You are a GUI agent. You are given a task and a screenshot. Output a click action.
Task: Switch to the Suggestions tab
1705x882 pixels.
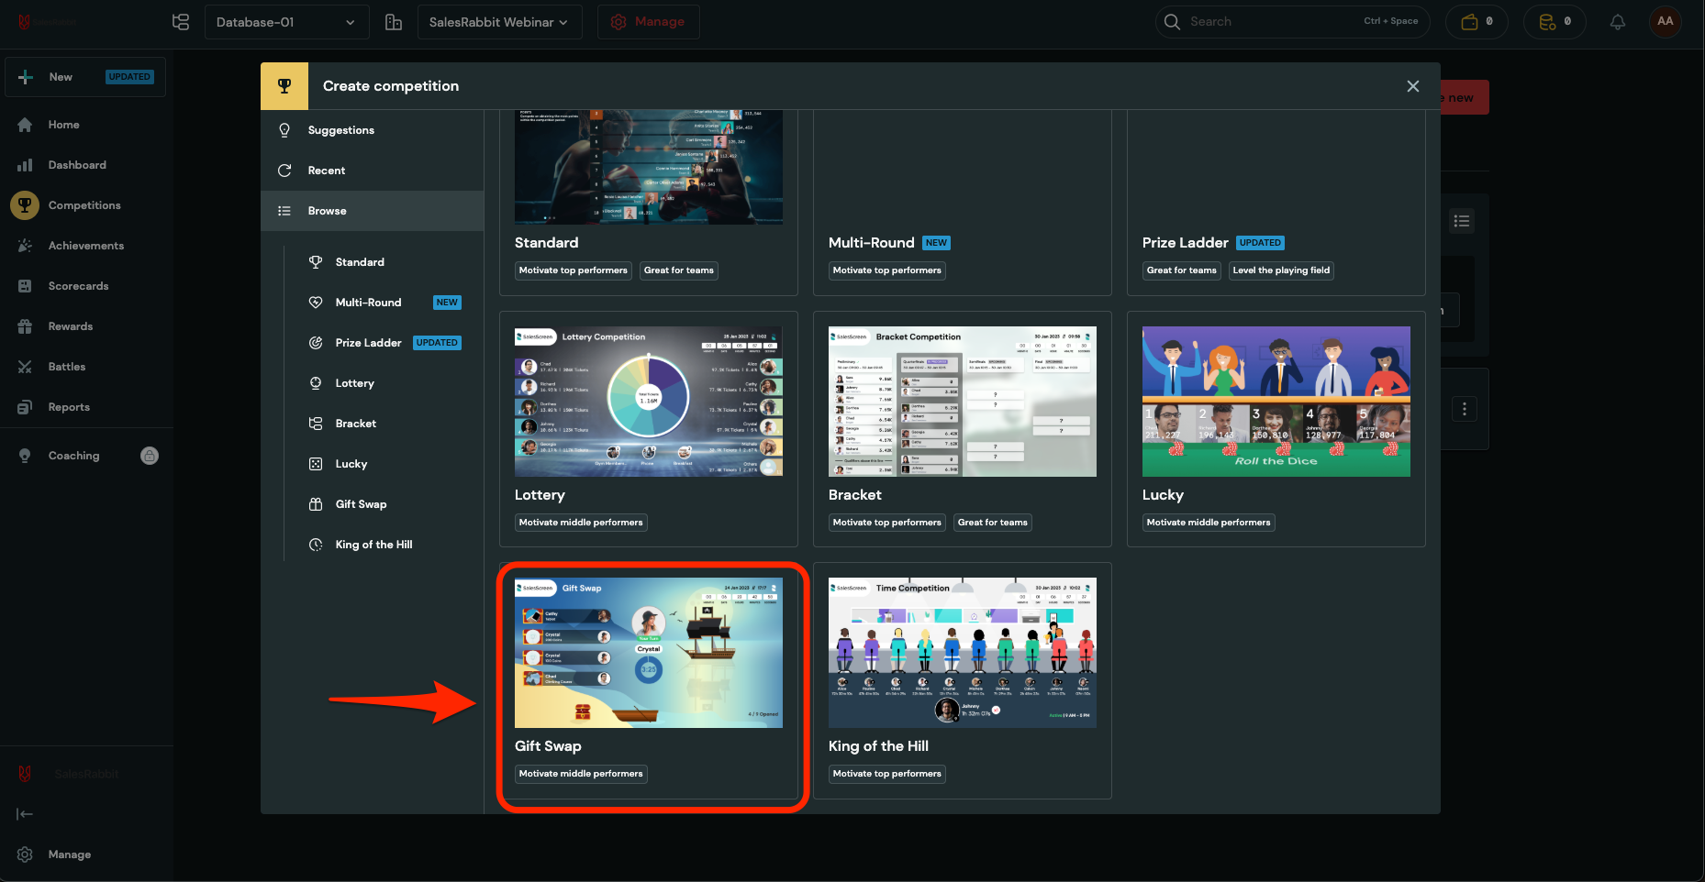click(340, 130)
